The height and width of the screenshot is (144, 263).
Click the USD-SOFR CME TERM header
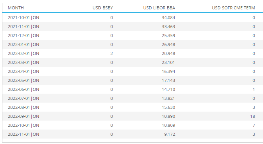pos(233,8)
